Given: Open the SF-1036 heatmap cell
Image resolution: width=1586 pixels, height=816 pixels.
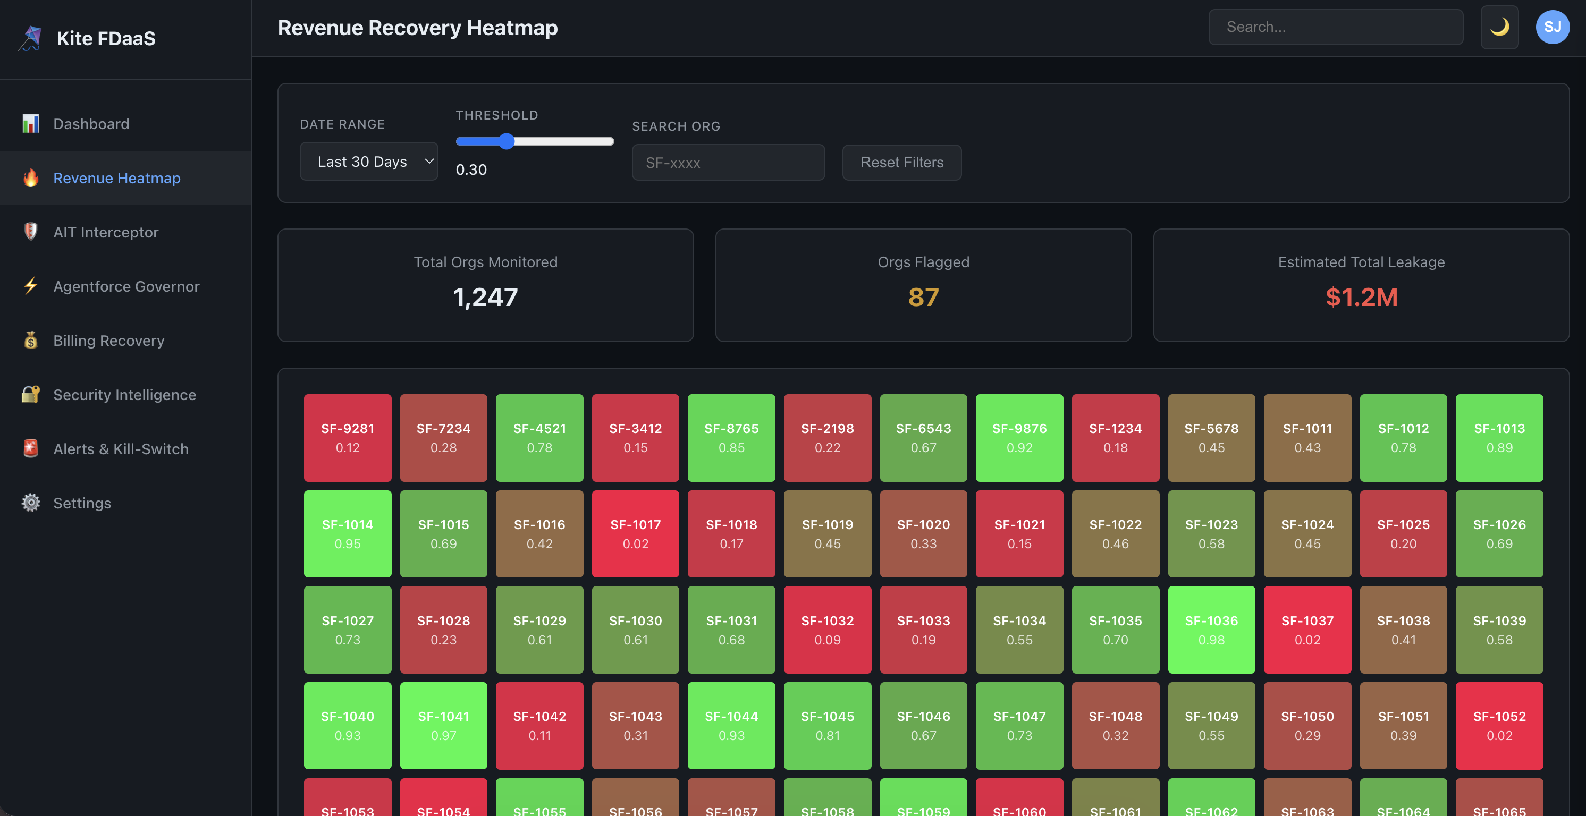Looking at the screenshot, I should click(1211, 630).
